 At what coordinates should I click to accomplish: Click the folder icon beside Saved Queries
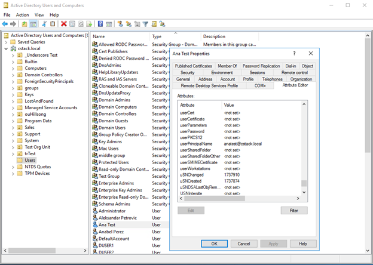pos(13,42)
